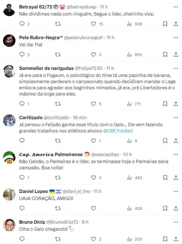The width and height of the screenshot is (182, 244).
Task: Open @FelipeTE42 profile handle
Action: click(x=89, y=68)
